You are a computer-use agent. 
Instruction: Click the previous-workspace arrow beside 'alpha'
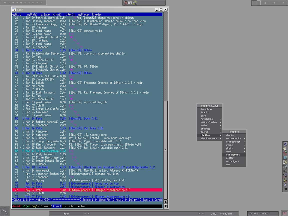pyautogui.click(x=85, y=214)
